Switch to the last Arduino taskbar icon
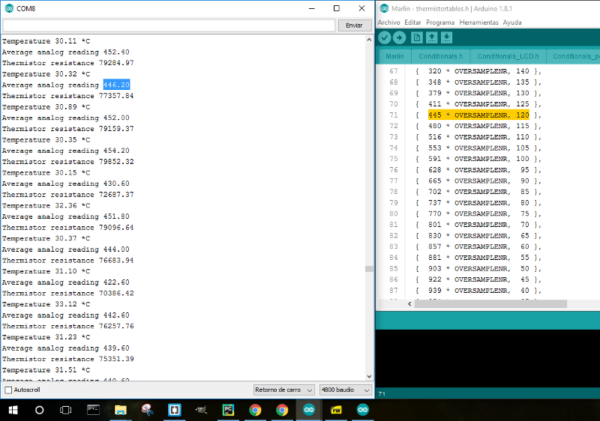The height and width of the screenshot is (421, 600). click(363, 410)
